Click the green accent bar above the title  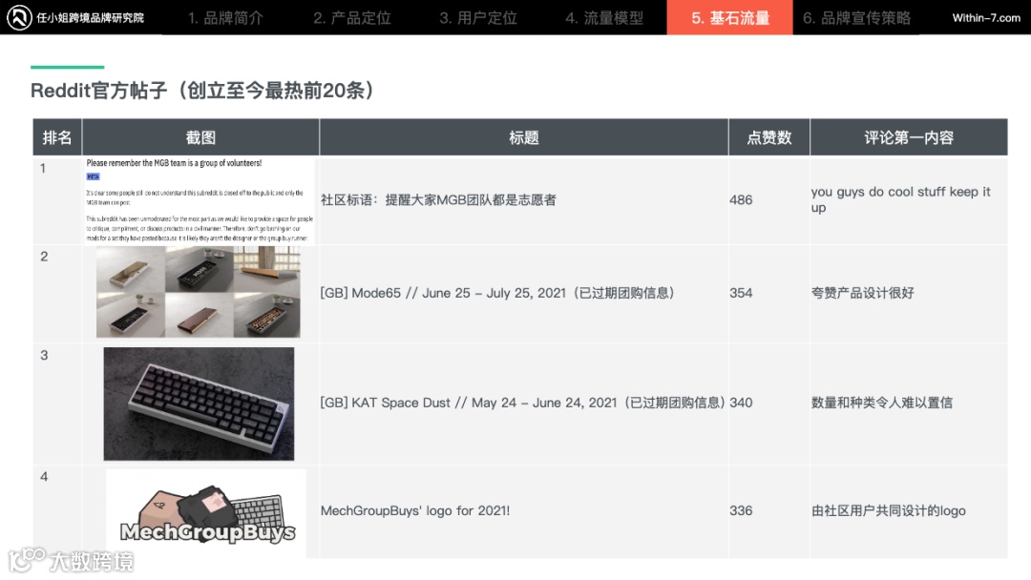pos(67,69)
